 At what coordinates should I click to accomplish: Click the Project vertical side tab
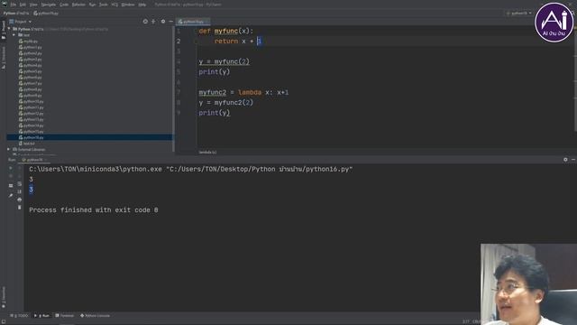[4, 30]
